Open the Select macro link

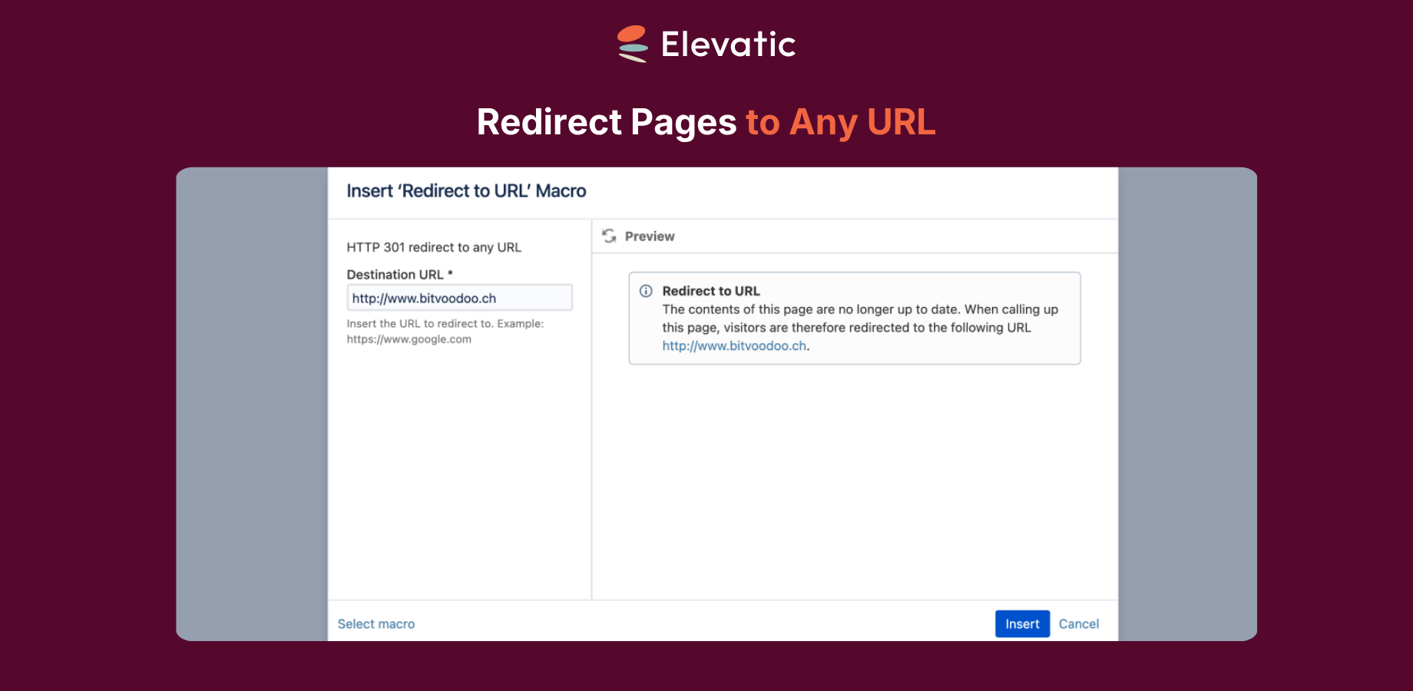(376, 624)
